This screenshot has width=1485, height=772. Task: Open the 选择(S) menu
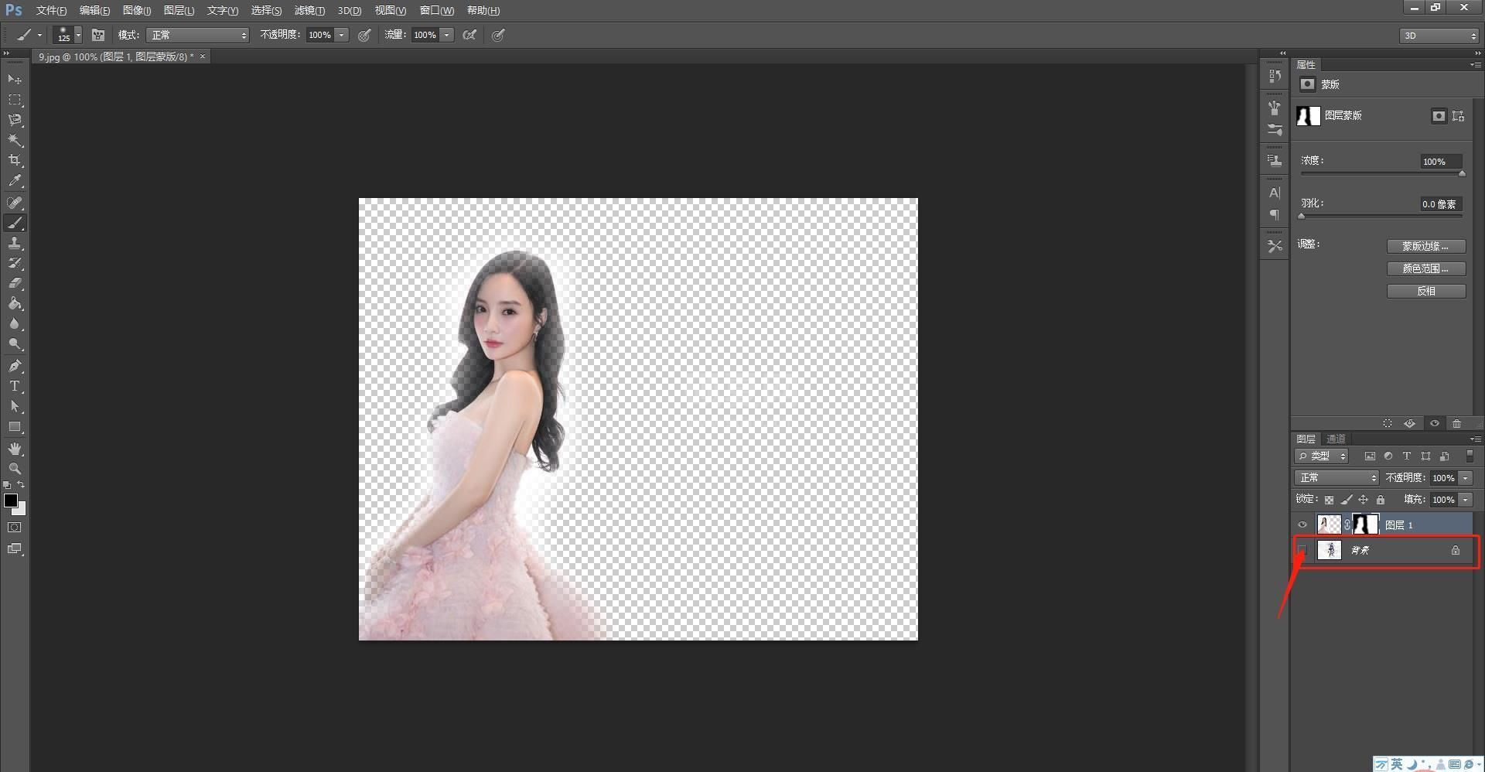click(x=266, y=10)
